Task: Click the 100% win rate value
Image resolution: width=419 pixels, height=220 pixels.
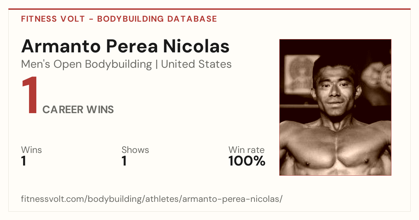Action: coord(247,161)
